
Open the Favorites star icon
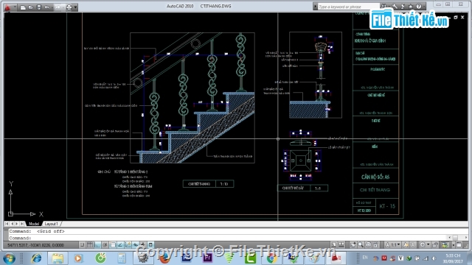coord(411,7)
